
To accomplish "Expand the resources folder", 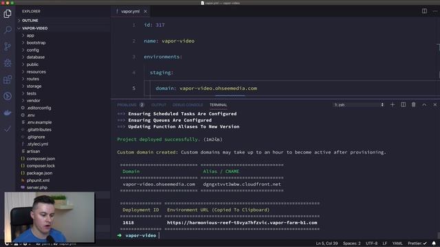I will click(x=36, y=71).
